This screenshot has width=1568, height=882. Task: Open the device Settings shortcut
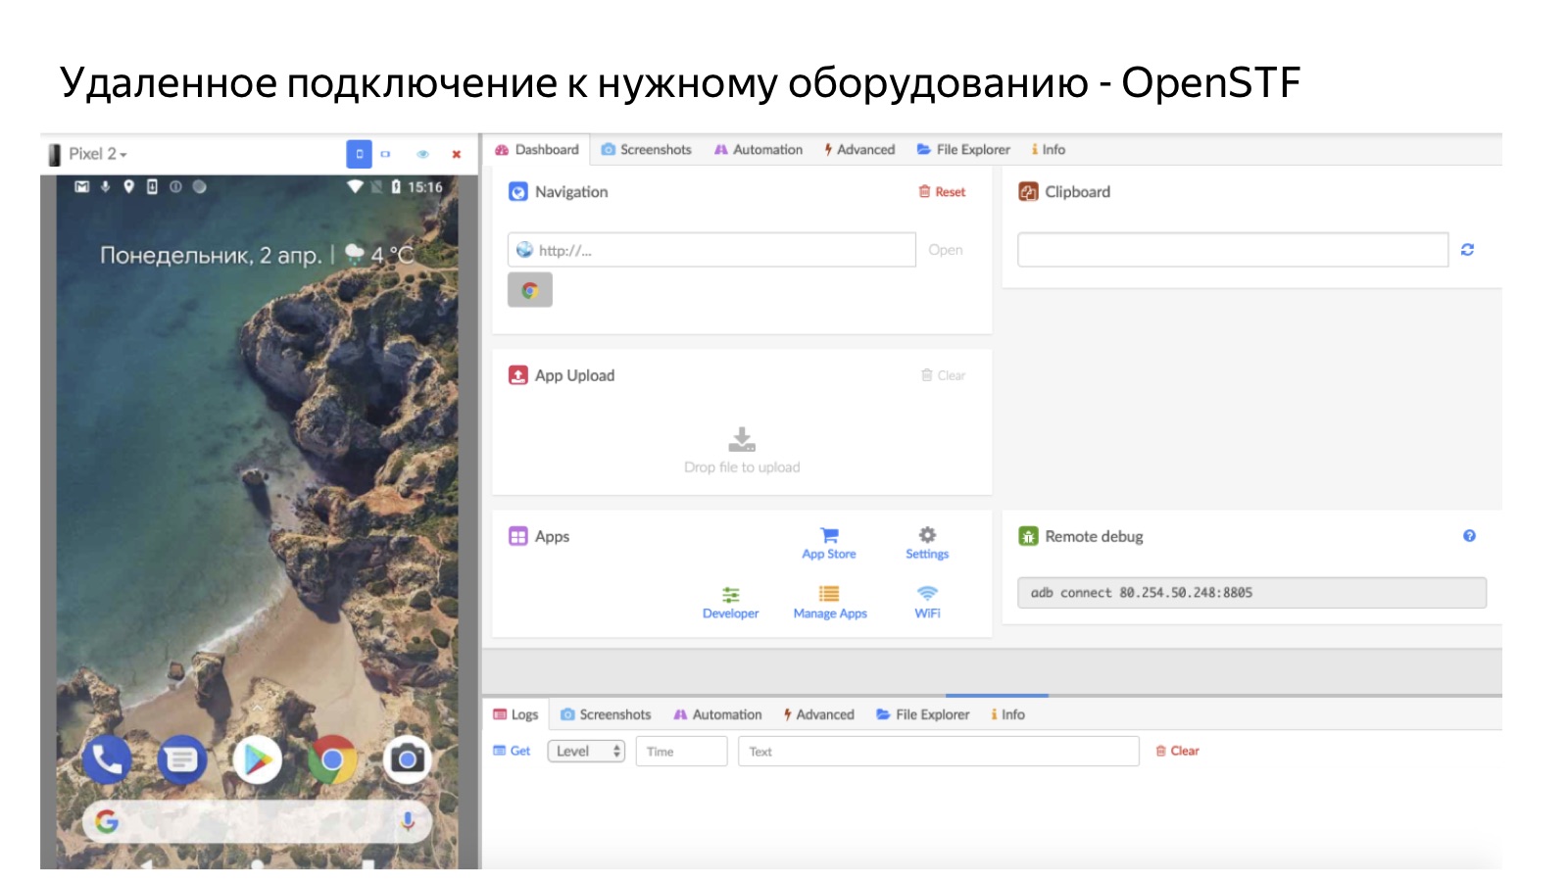click(x=927, y=544)
